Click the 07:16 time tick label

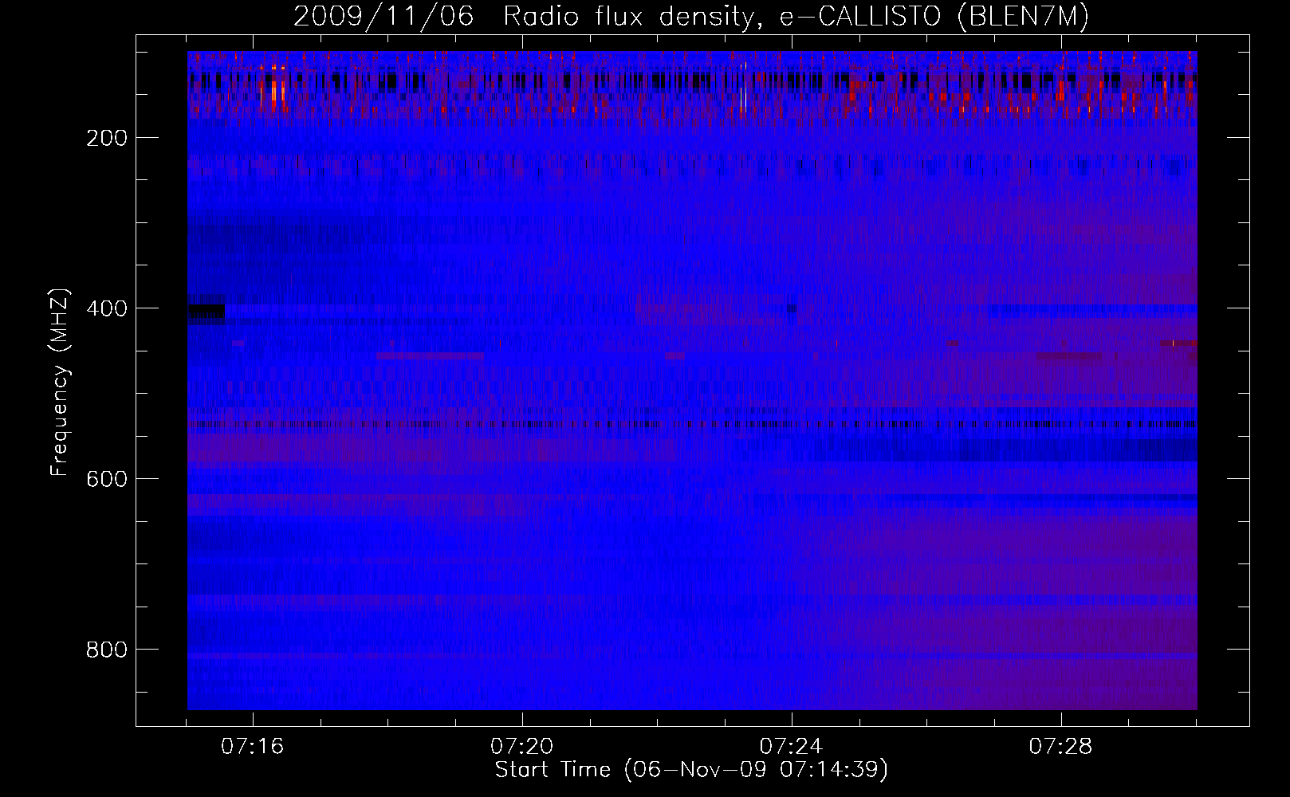253,747
